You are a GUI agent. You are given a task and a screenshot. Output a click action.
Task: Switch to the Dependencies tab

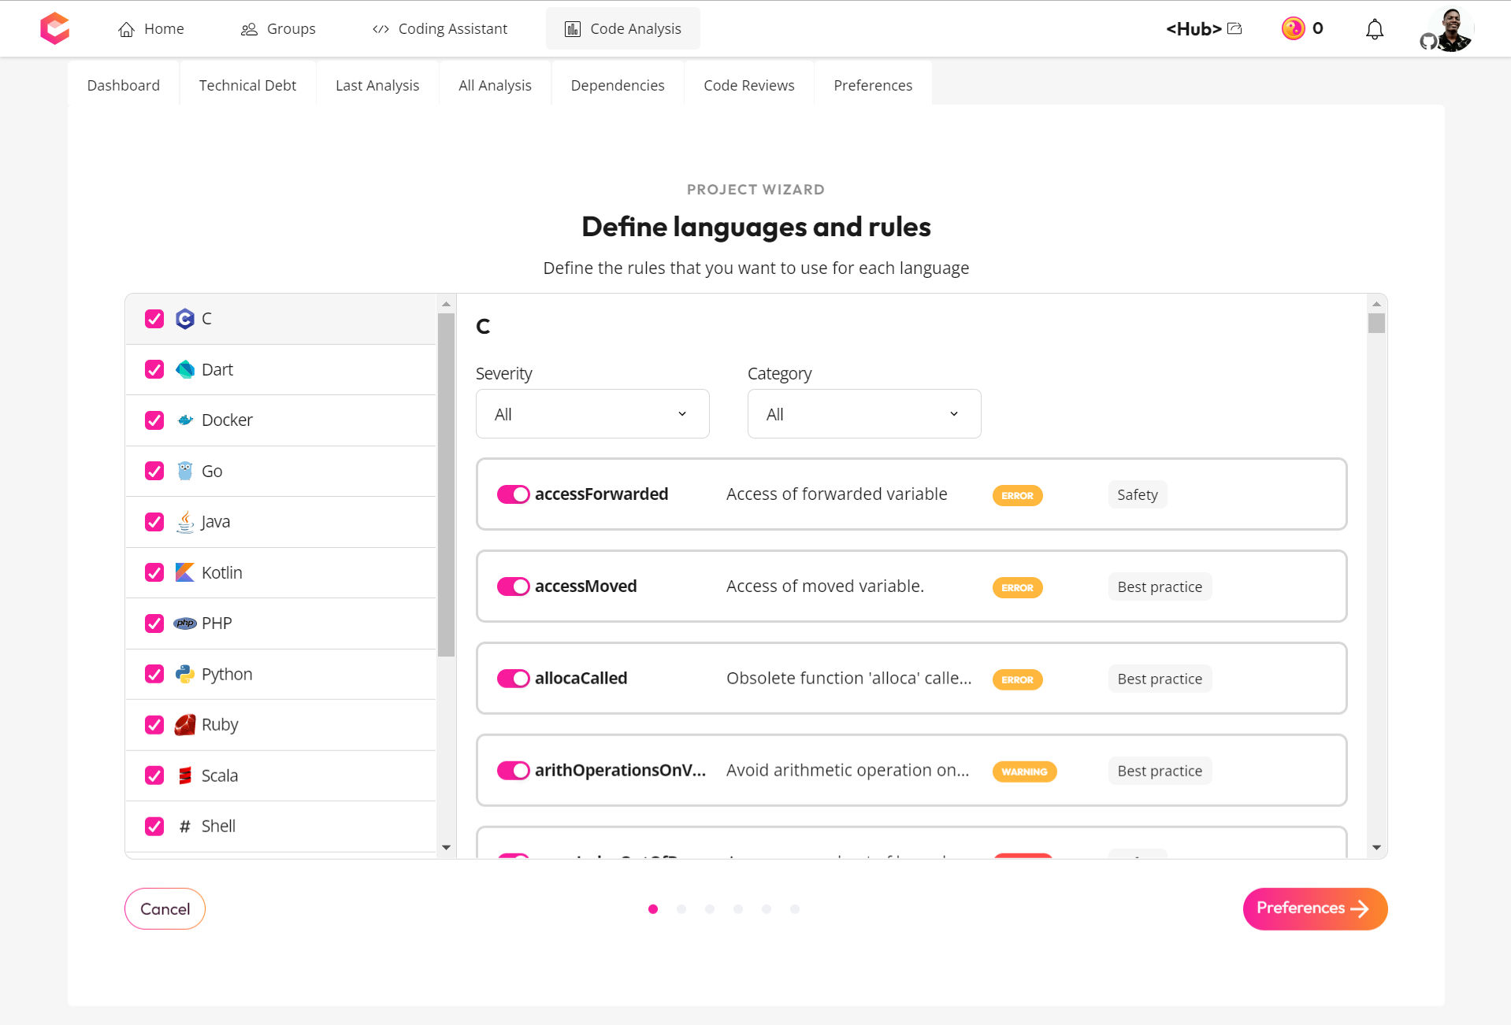617,85
